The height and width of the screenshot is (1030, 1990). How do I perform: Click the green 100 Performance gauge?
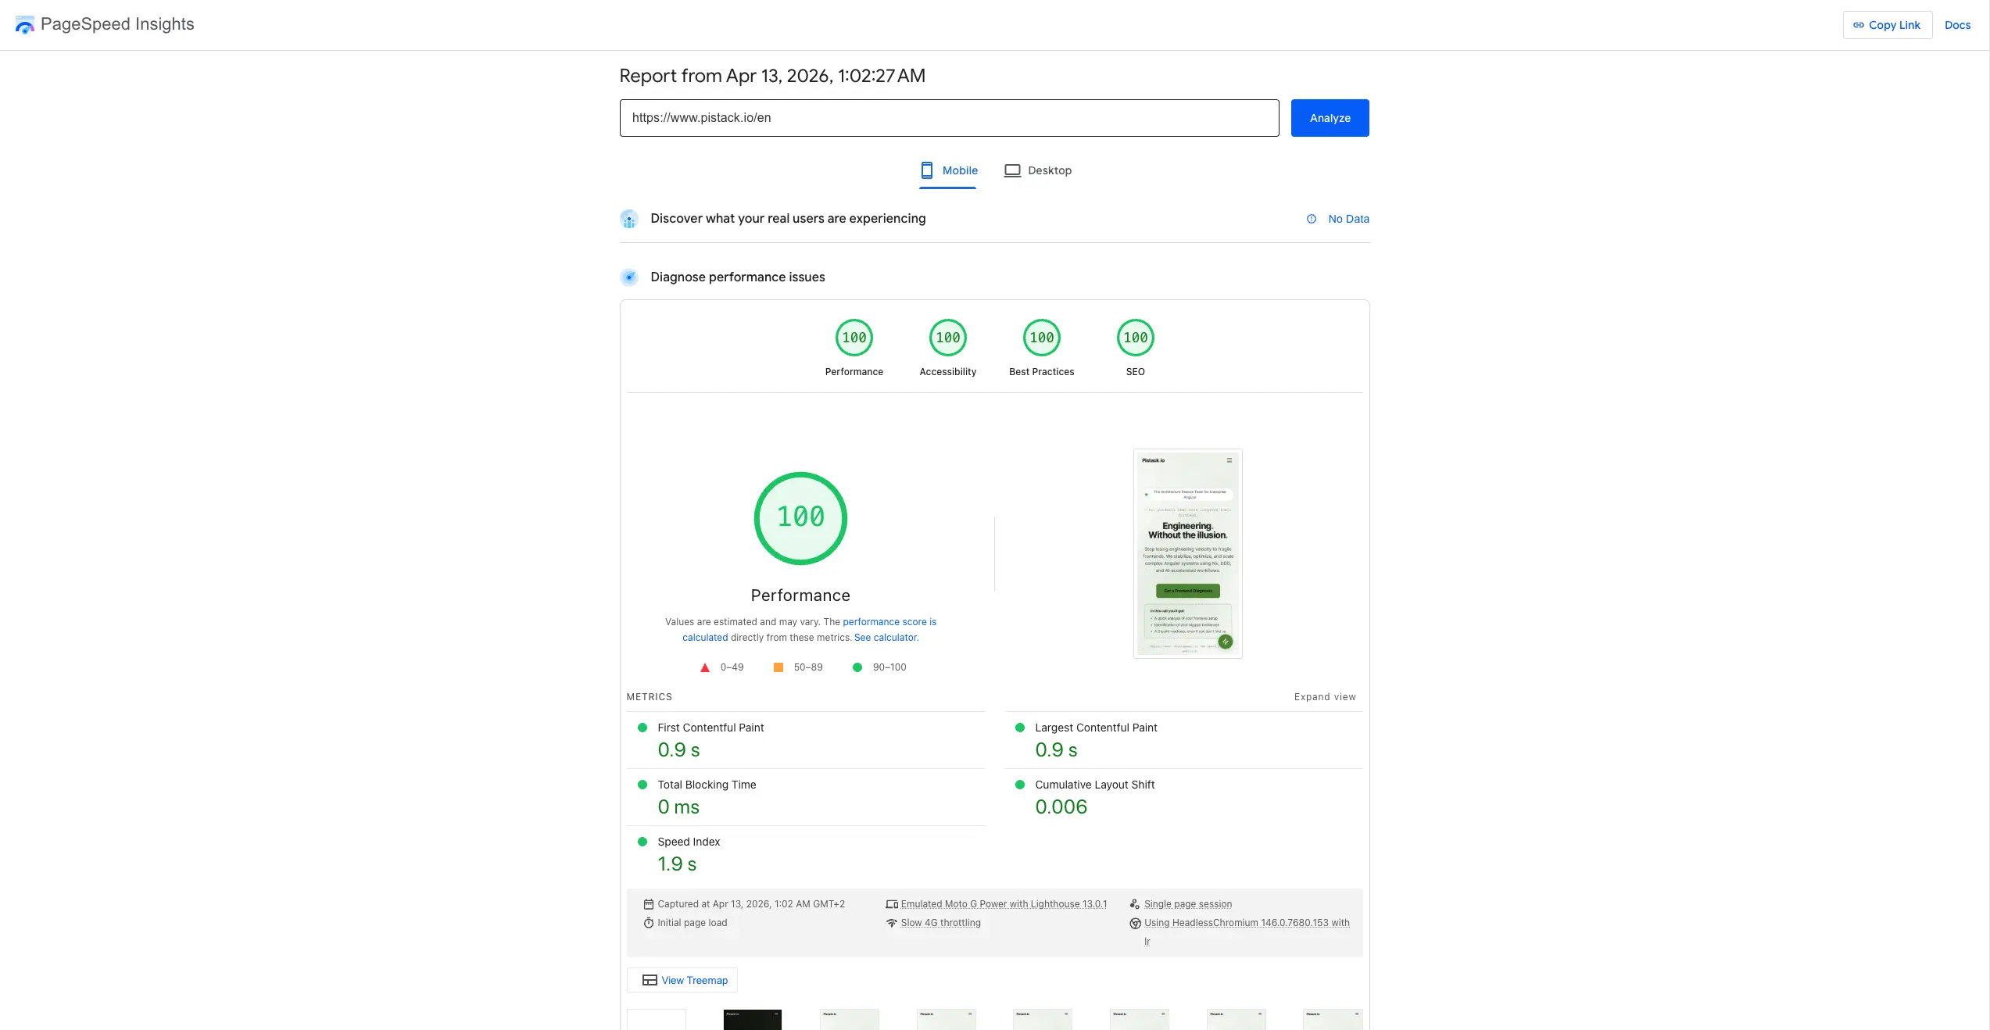pos(800,518)
